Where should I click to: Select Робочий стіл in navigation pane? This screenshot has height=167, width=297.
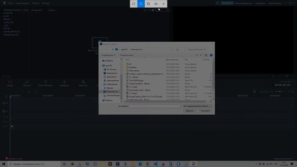[x=111, y=92]
